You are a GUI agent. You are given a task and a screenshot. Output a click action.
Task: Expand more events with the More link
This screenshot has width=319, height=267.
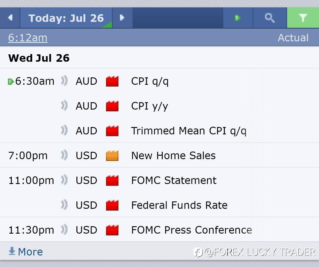pyautogui.click(x=26, y=252)
